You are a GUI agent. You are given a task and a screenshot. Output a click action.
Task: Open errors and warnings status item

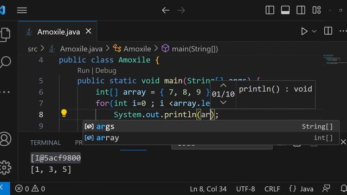tap(30, 189)
